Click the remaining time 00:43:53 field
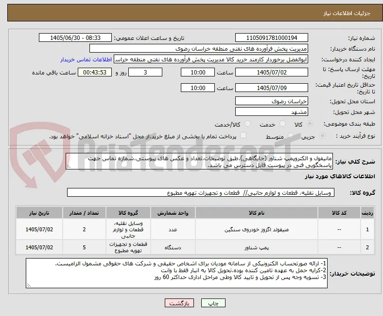This screenshot has height=316, width=383. pyautogui.click(x=95, y=73)
